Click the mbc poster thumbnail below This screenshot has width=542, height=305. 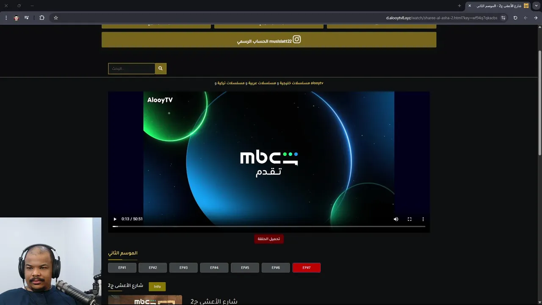pos(145,300)
